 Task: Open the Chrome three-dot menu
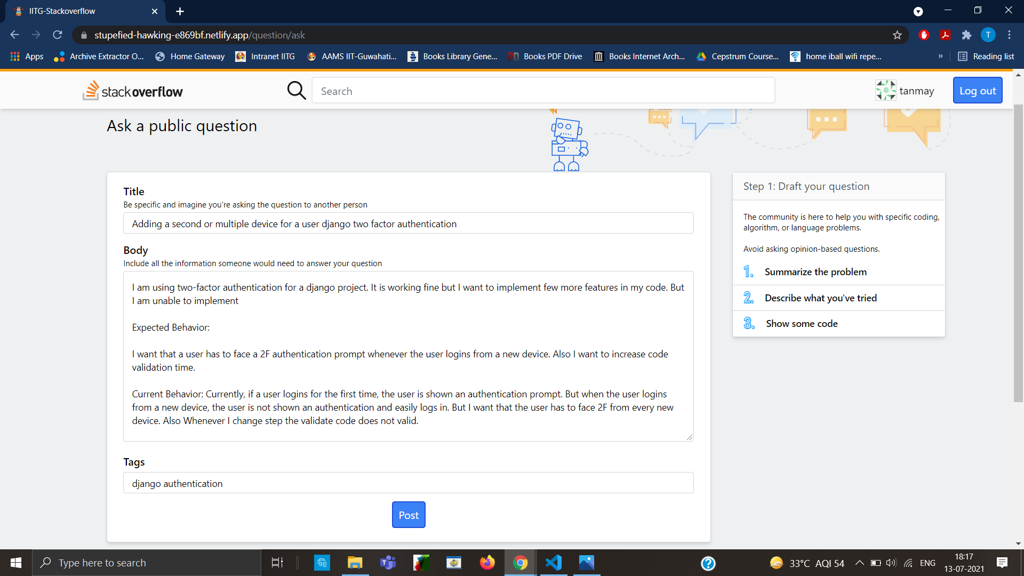tap(1009, 35)
